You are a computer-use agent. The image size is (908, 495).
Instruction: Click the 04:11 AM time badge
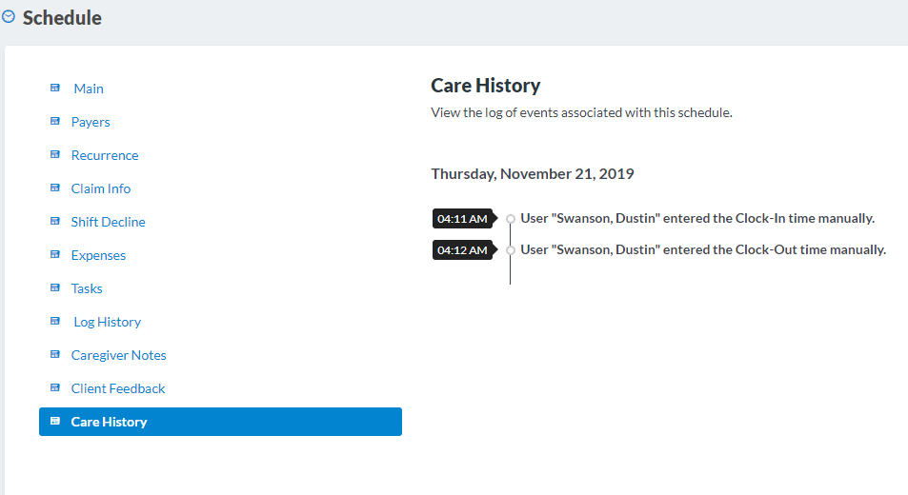coord(462,219)
